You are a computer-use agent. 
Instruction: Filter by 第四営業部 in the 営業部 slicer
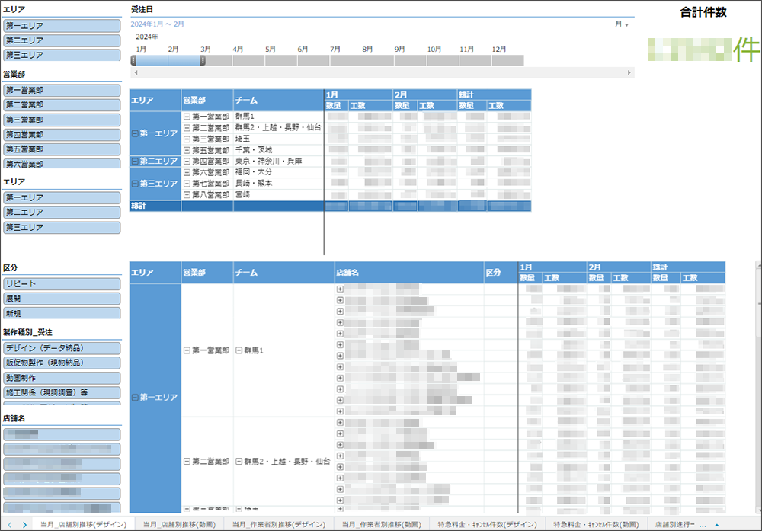[62, 135]
